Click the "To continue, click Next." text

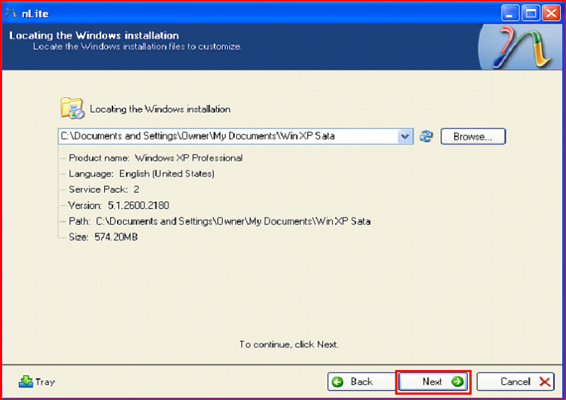[289, 344]
